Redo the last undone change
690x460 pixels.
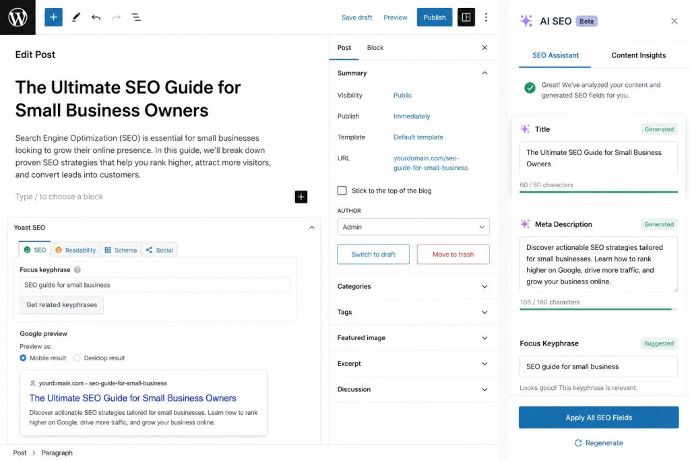116,17
